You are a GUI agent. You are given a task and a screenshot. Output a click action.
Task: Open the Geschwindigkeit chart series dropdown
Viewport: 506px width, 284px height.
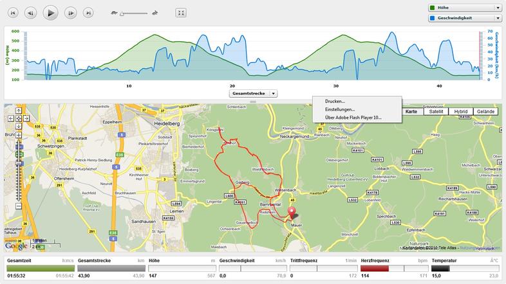(465, 18)
